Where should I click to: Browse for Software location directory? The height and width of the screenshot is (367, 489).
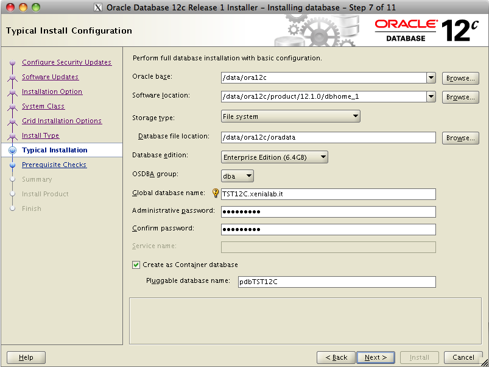pos(460,97)
